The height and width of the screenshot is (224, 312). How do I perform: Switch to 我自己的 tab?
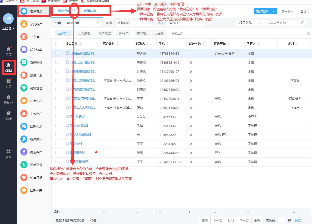click(63, 11)
